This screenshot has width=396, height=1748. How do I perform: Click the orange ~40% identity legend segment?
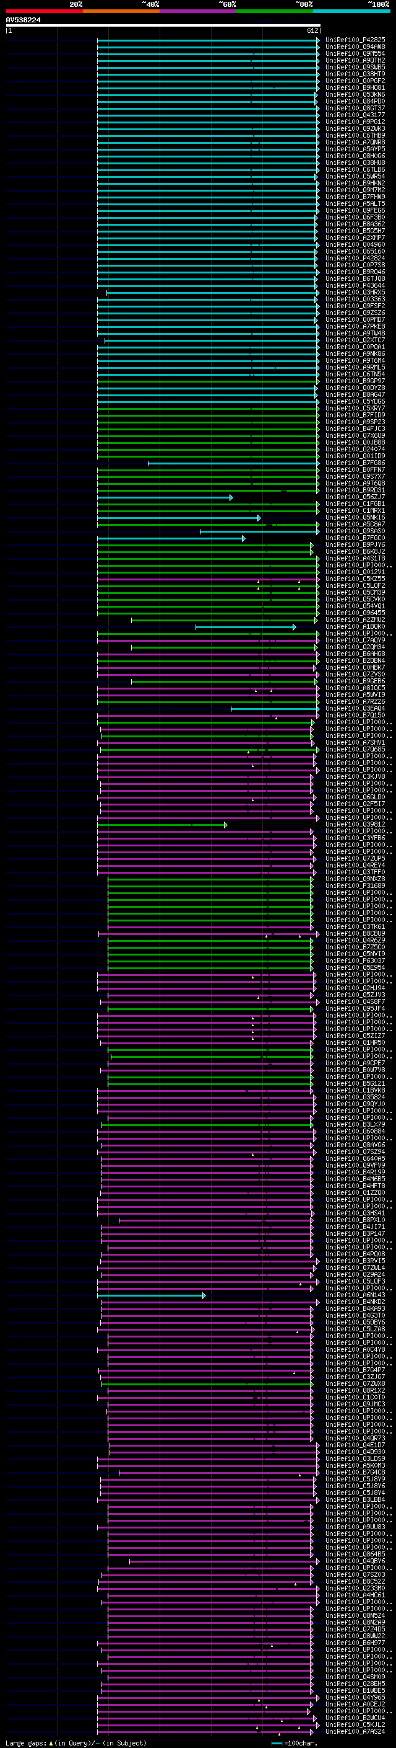(x=121, y=12)
